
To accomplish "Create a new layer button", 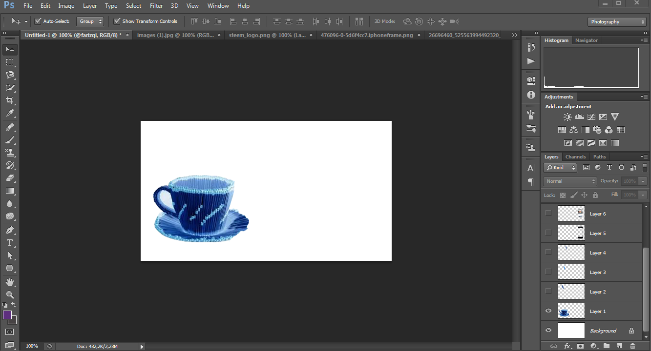I will (x=619, y=346).
